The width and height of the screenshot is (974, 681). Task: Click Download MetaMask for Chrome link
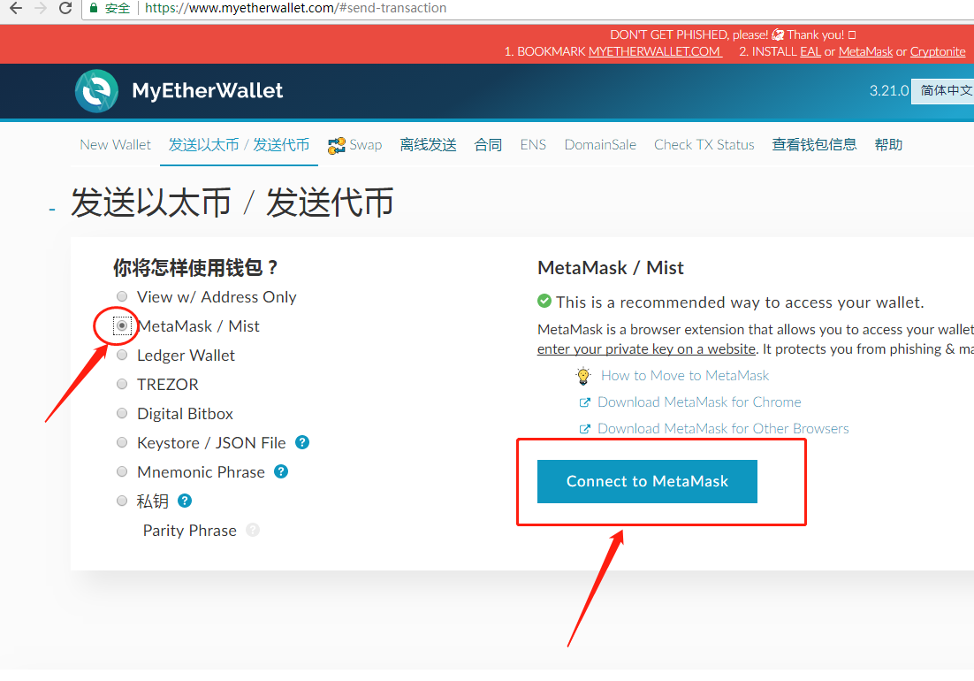[699, 402]
